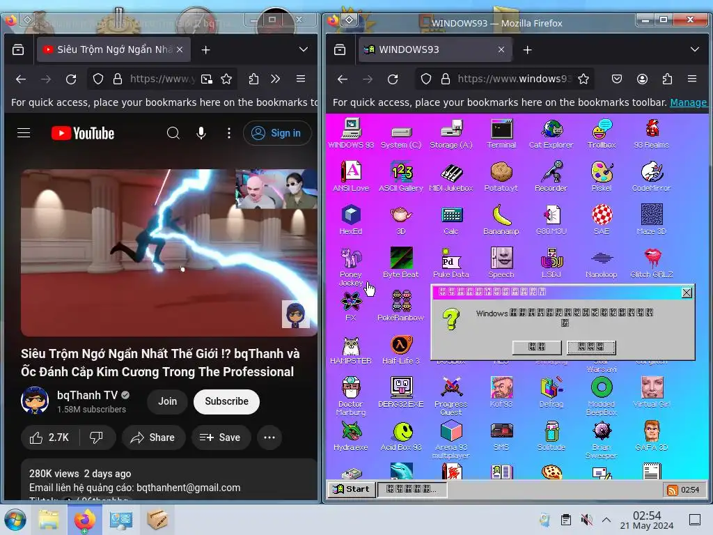The image size is (713, 535).
Task: Open the 93 Realms icon
Action: point(652,134)
